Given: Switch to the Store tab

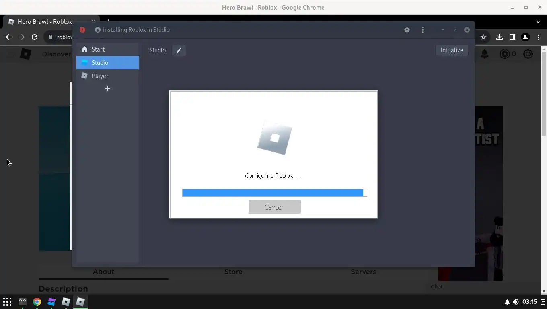Looking at the screenshot, I should point(233,272).
